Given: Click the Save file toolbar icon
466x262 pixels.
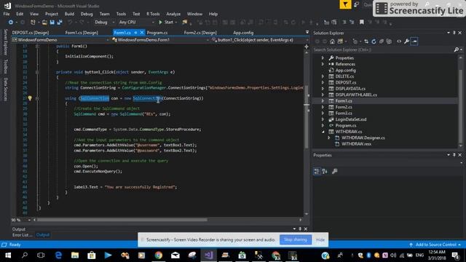Looking at the screenshot, I should pyautogui.click(x=52, y=23).
